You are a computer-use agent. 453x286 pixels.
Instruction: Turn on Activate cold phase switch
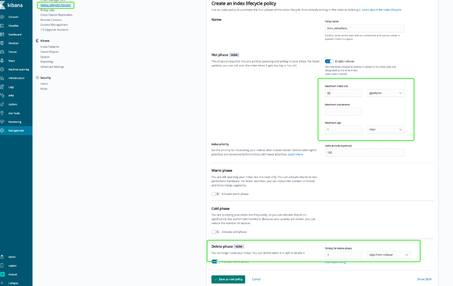[x=215, y=232]
